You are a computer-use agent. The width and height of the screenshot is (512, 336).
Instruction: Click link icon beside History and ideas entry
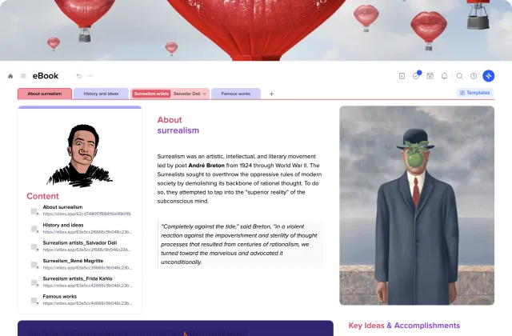(x=34, y=230)
